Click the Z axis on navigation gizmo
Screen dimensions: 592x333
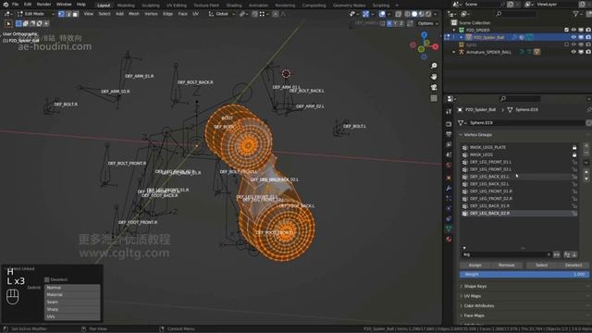[x=425, y=35]
